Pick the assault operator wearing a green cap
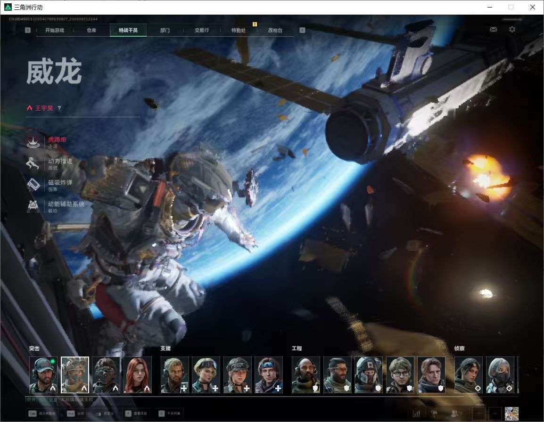 43,375
